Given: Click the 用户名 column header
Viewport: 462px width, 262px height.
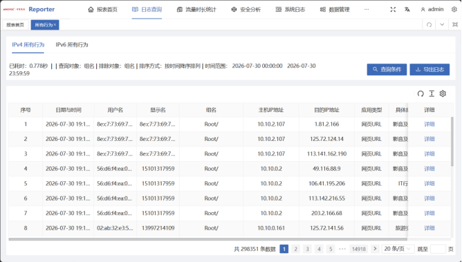Looking at the screenshot, I should 115,110.
